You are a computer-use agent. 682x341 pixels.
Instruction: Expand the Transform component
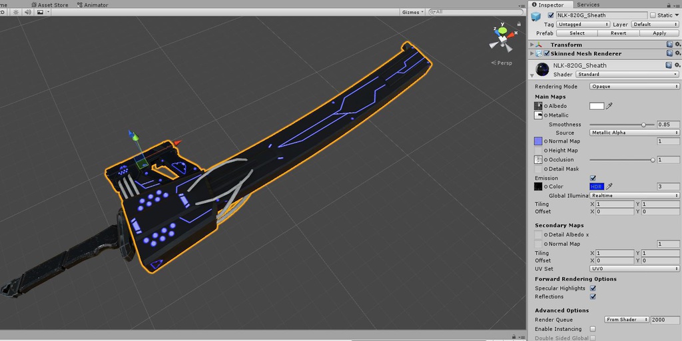(x=532, y=45)
